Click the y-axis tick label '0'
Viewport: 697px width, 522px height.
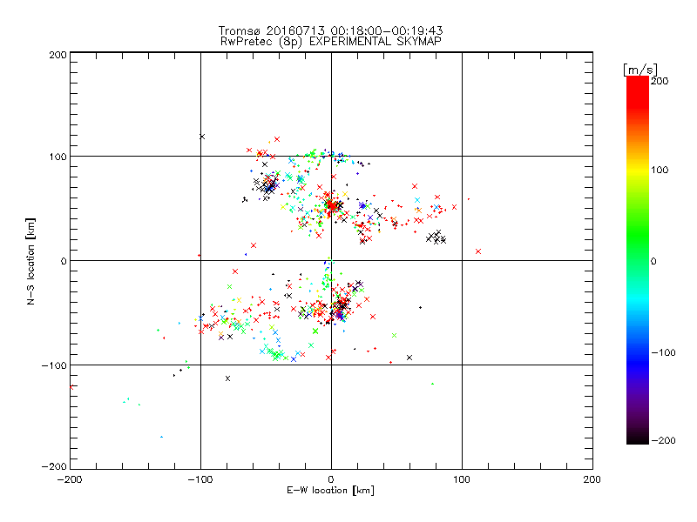[64, 261]
